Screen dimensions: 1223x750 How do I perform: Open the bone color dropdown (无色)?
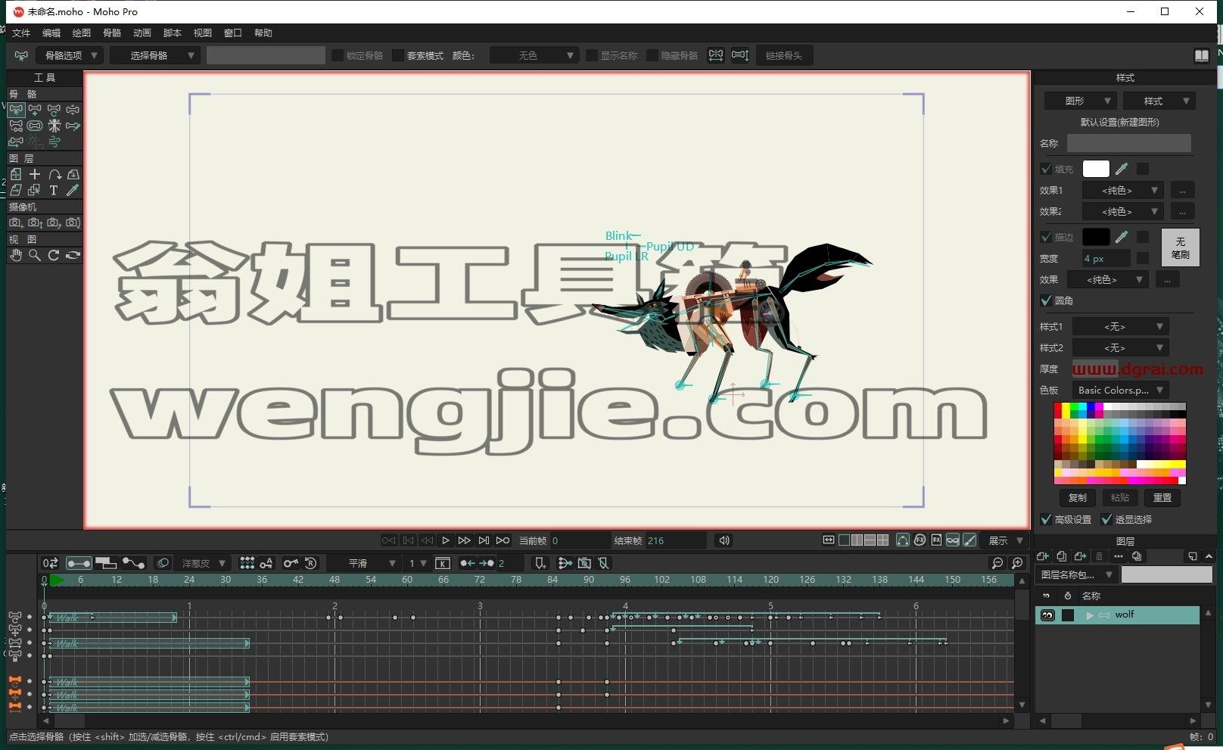pyautogui.click(x=534, y=55)
